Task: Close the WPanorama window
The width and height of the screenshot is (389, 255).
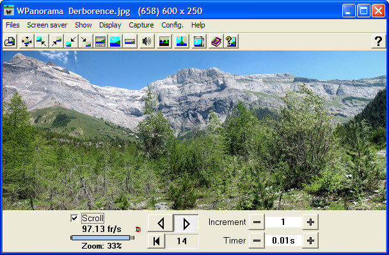Action: (x=378, y=11)
